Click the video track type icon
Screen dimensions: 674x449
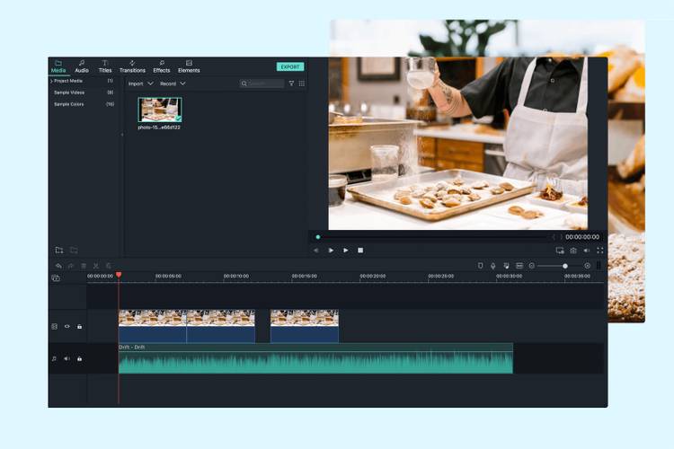click(55, 327)
